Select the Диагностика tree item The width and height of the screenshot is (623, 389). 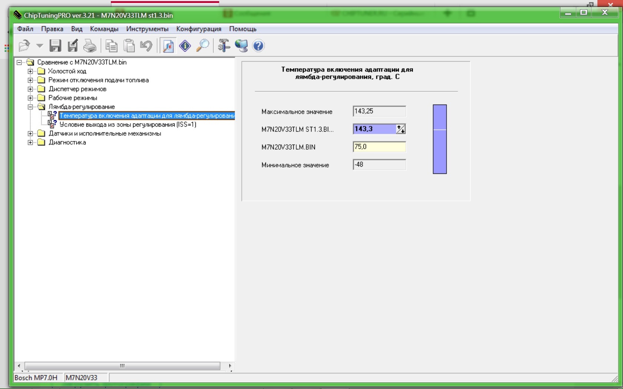coord(67,142)
